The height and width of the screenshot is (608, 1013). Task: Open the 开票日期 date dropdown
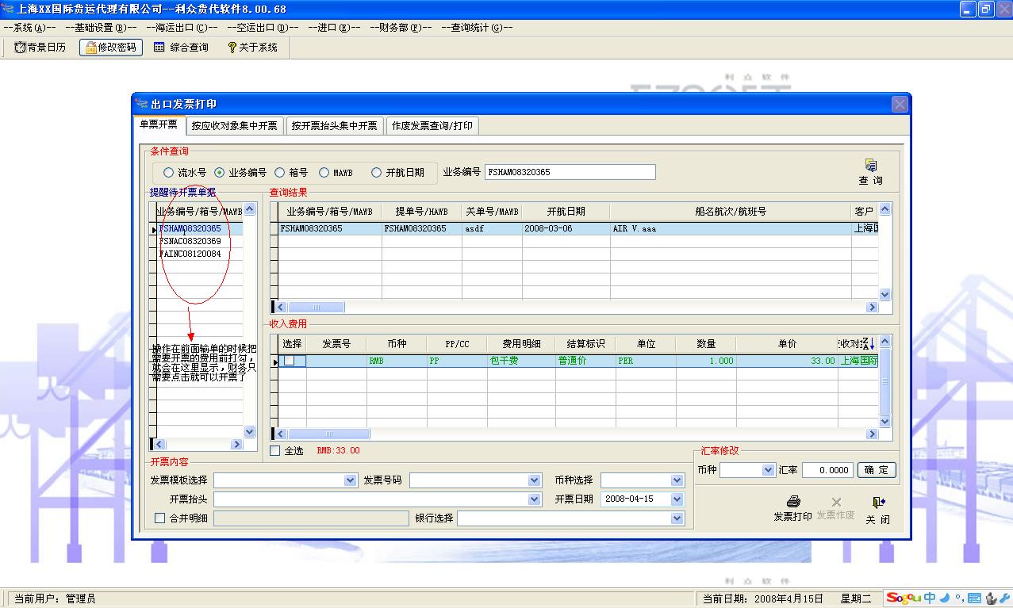click(x=677, y=499)
